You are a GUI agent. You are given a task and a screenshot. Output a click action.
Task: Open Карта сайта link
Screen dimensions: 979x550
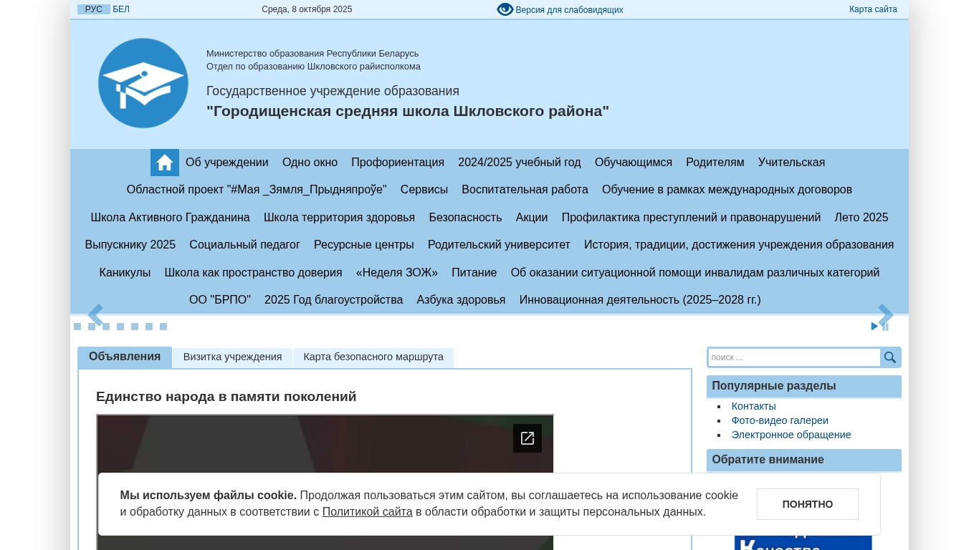click(x=873, y=9)
